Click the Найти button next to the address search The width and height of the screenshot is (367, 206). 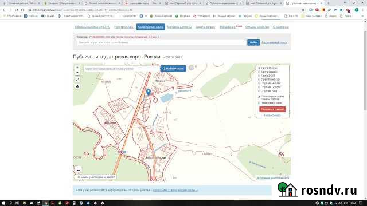pos(253,42)
